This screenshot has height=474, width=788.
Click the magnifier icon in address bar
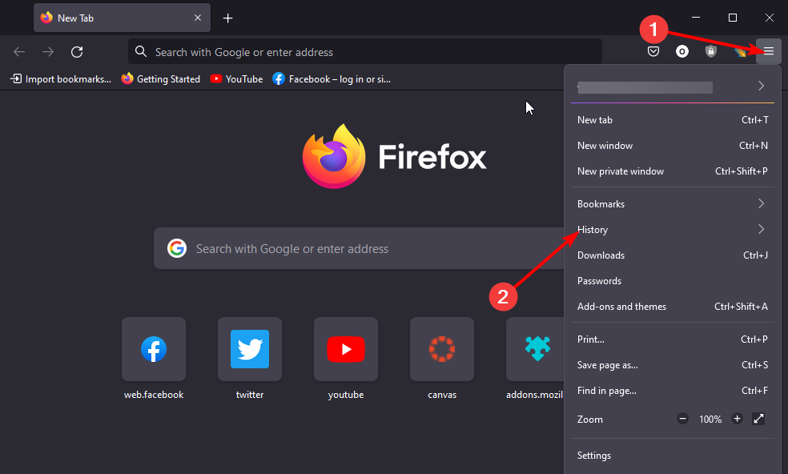click(141, 52)
